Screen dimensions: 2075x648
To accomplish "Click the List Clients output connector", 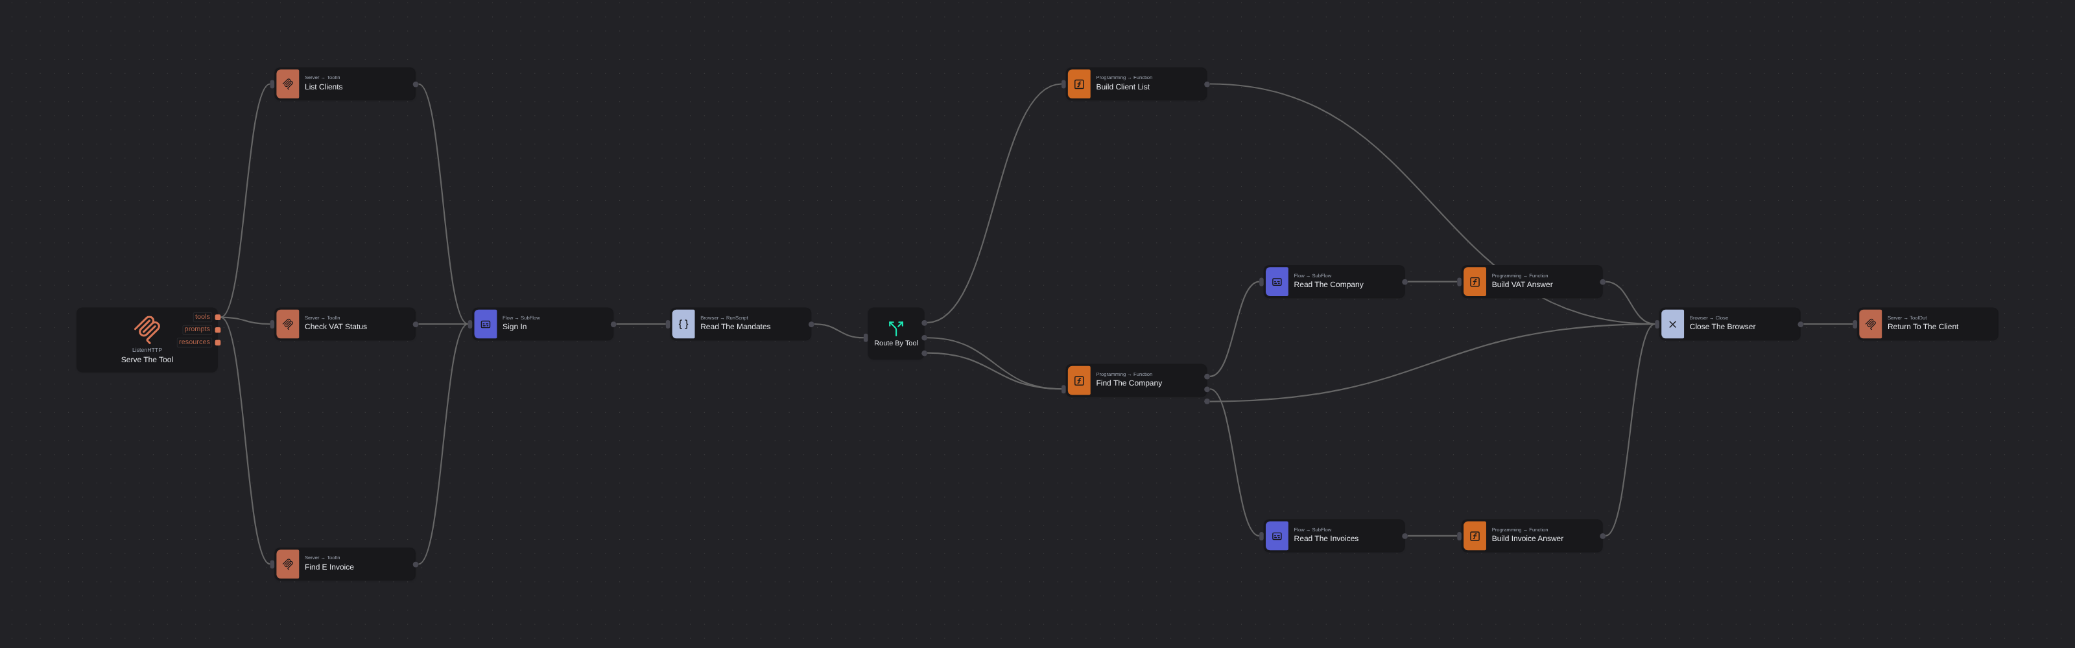I will point(416,84).
